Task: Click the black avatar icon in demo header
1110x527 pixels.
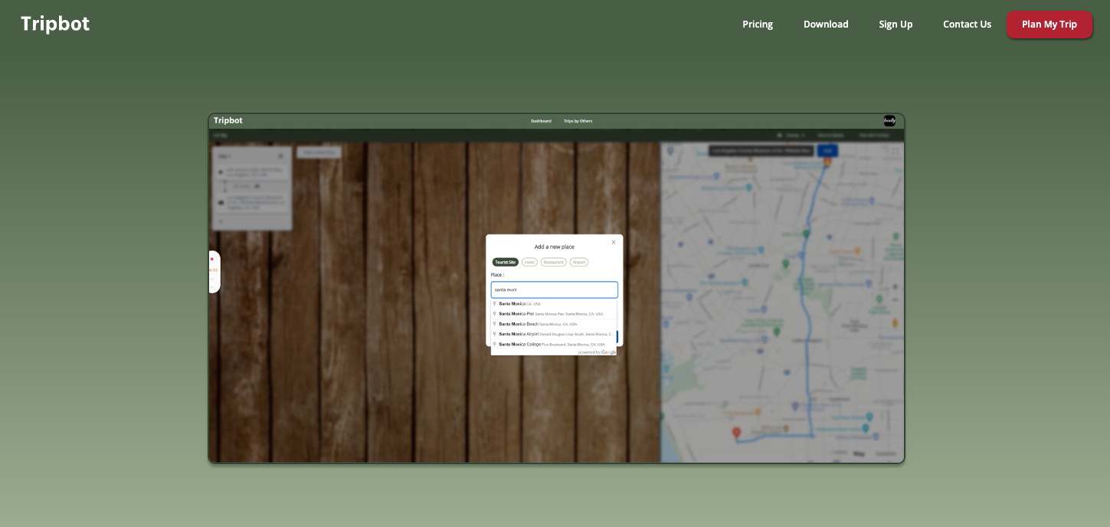Action: click(x=889, y=120)
